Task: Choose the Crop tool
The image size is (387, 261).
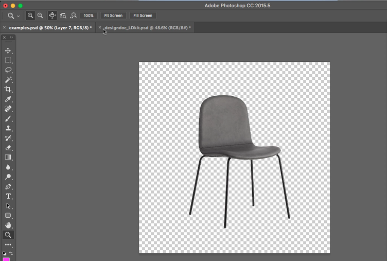Action: (8, 90)
